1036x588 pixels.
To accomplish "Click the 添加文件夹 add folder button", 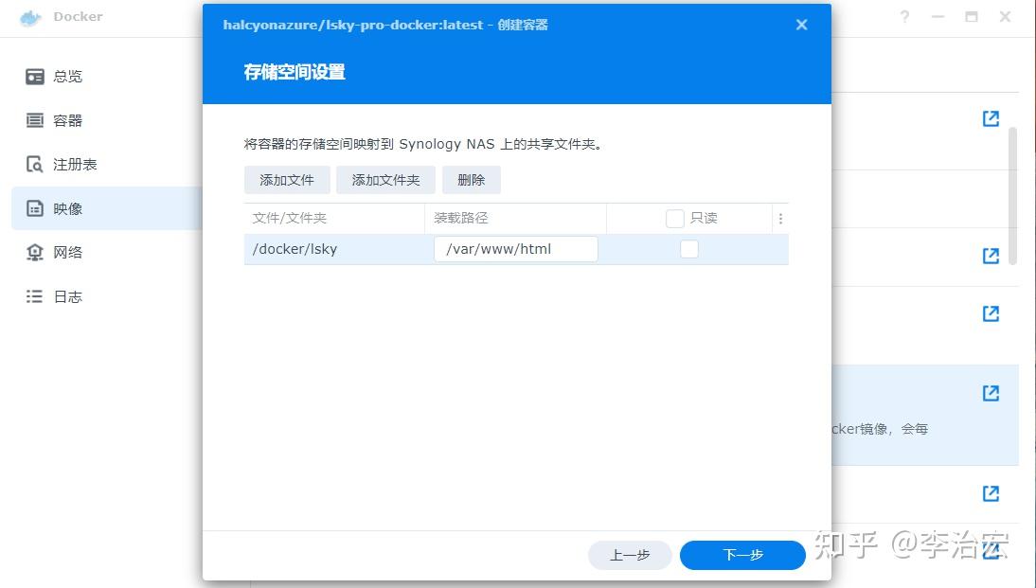I will pos(385,179).
